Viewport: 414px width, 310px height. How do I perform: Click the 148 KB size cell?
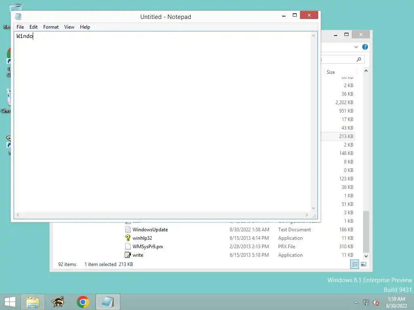[346, 153]
